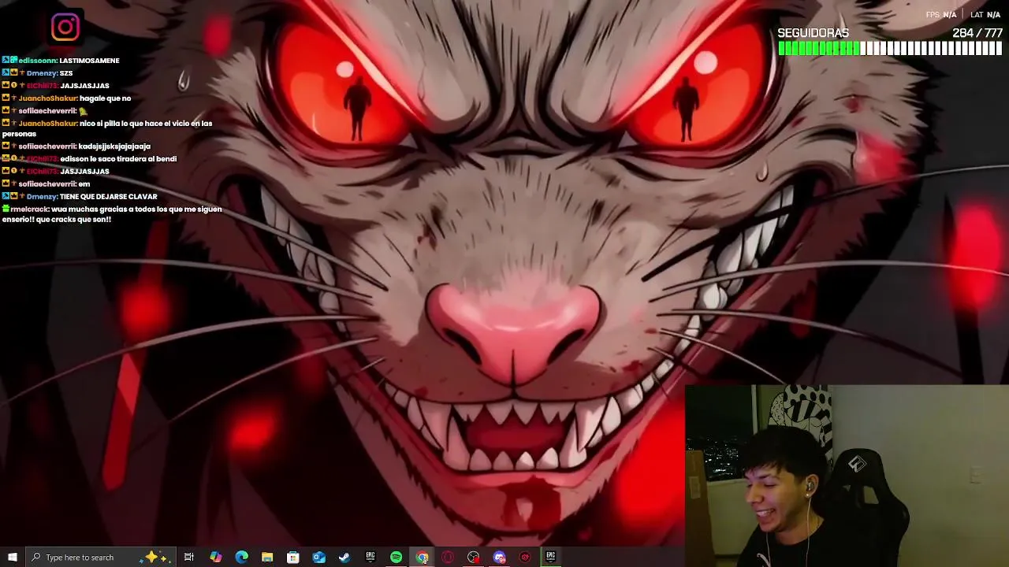
Task: Open Discord from the taskbar
Action: pos(499,557)
